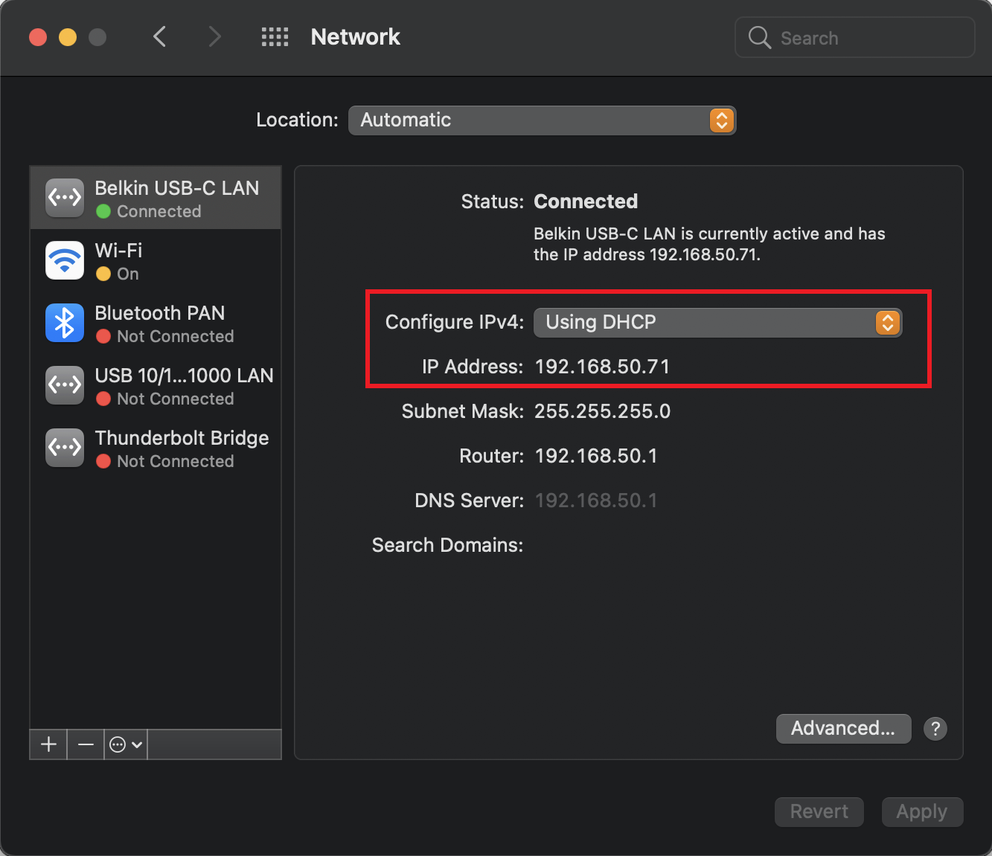Screen dimensions: 992x856
Task: Click the Apply button
Action: (x=922, y=811)
